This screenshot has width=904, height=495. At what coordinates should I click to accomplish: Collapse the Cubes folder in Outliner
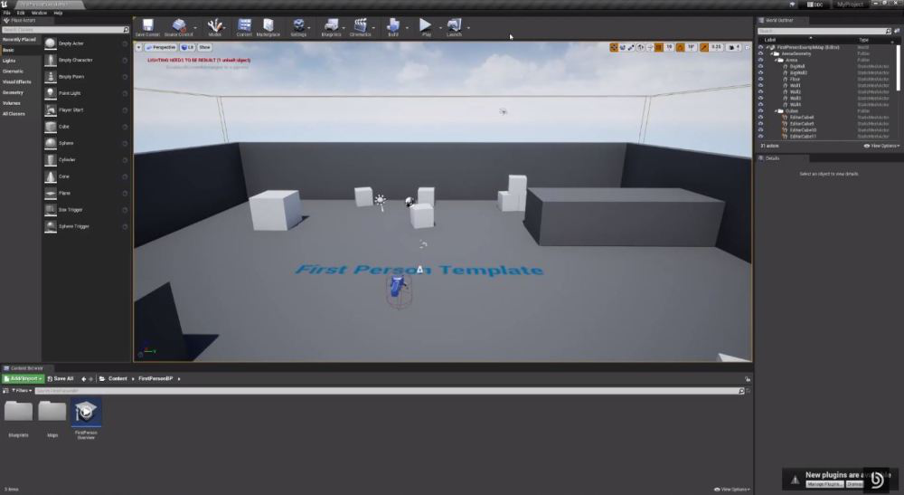[x=776, y=110]
